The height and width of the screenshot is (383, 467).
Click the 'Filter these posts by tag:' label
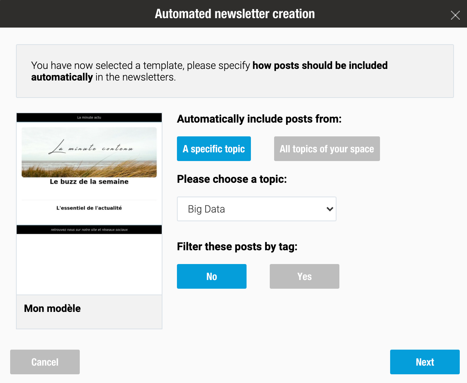(x=237, y=247)
